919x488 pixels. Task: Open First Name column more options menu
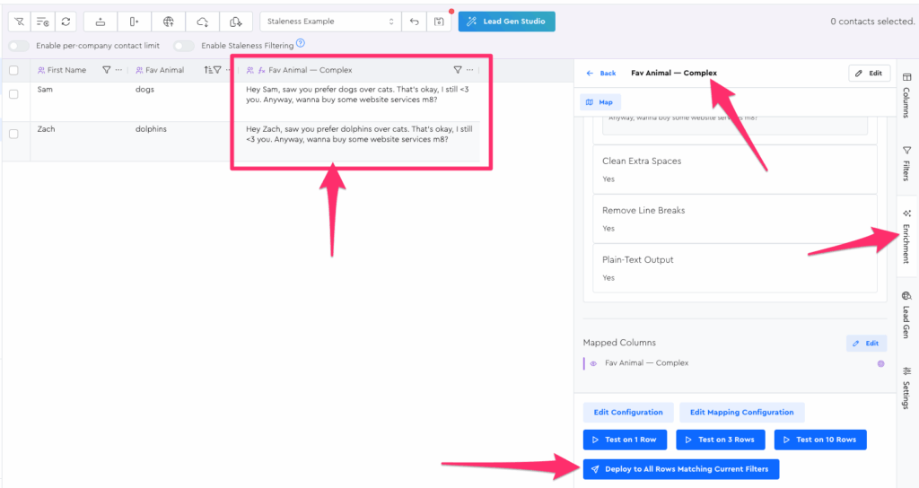[x=118, y=70]
